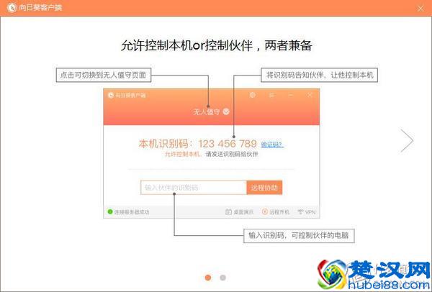The width and height of the screenshot is (432, 292).
Task: Click the 远程协助 button
Action: point(264,188)
